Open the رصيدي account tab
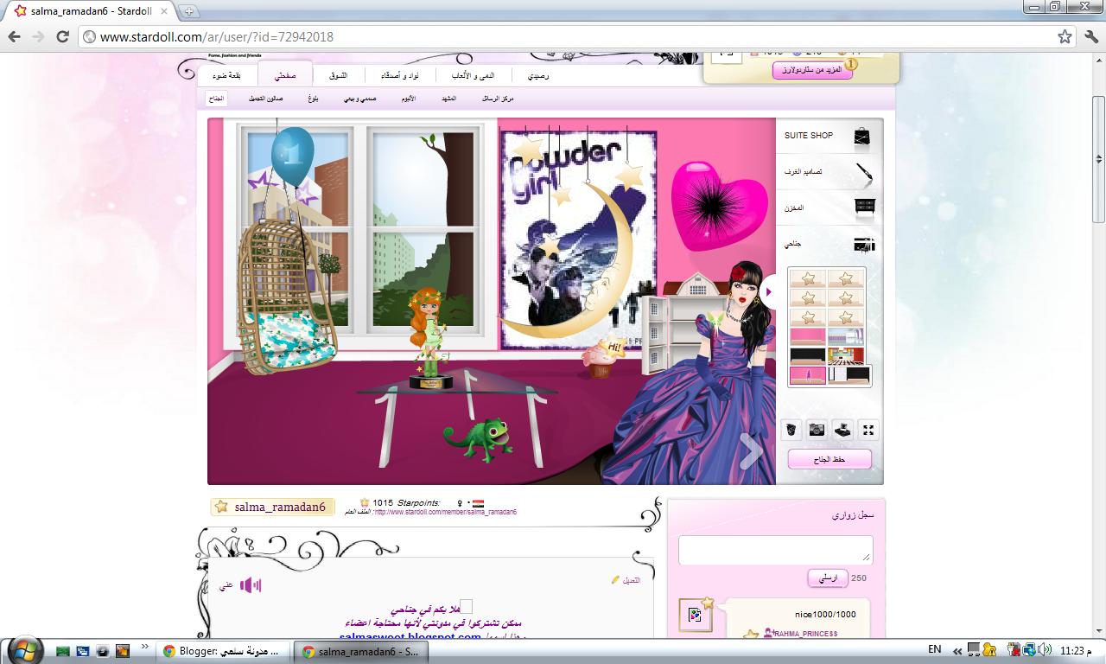1106x664 pixels. click(538, 75)
